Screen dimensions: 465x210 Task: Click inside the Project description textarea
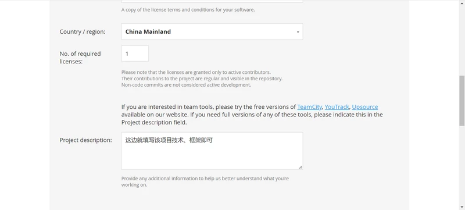[212, 151]
